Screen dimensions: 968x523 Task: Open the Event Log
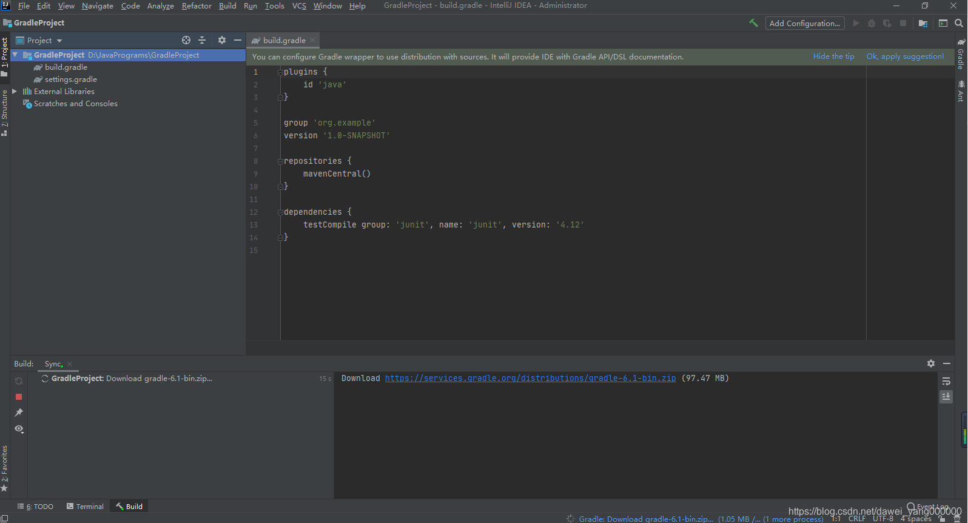928,507
